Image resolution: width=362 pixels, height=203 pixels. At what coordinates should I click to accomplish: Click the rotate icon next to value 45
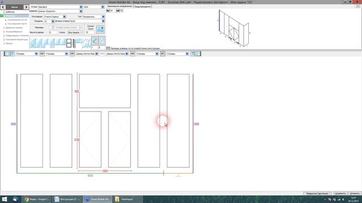pos(108,11)
